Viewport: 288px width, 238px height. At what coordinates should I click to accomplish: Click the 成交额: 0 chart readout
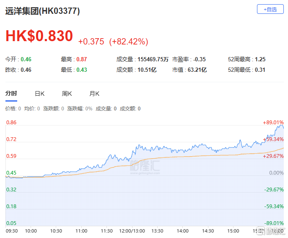pyautogui.click(x=130, y=109)
